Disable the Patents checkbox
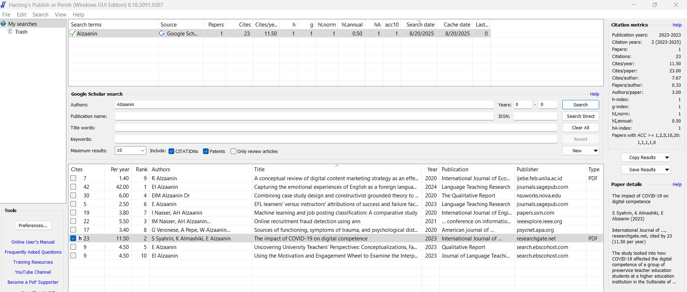 [x=206, y=151]
